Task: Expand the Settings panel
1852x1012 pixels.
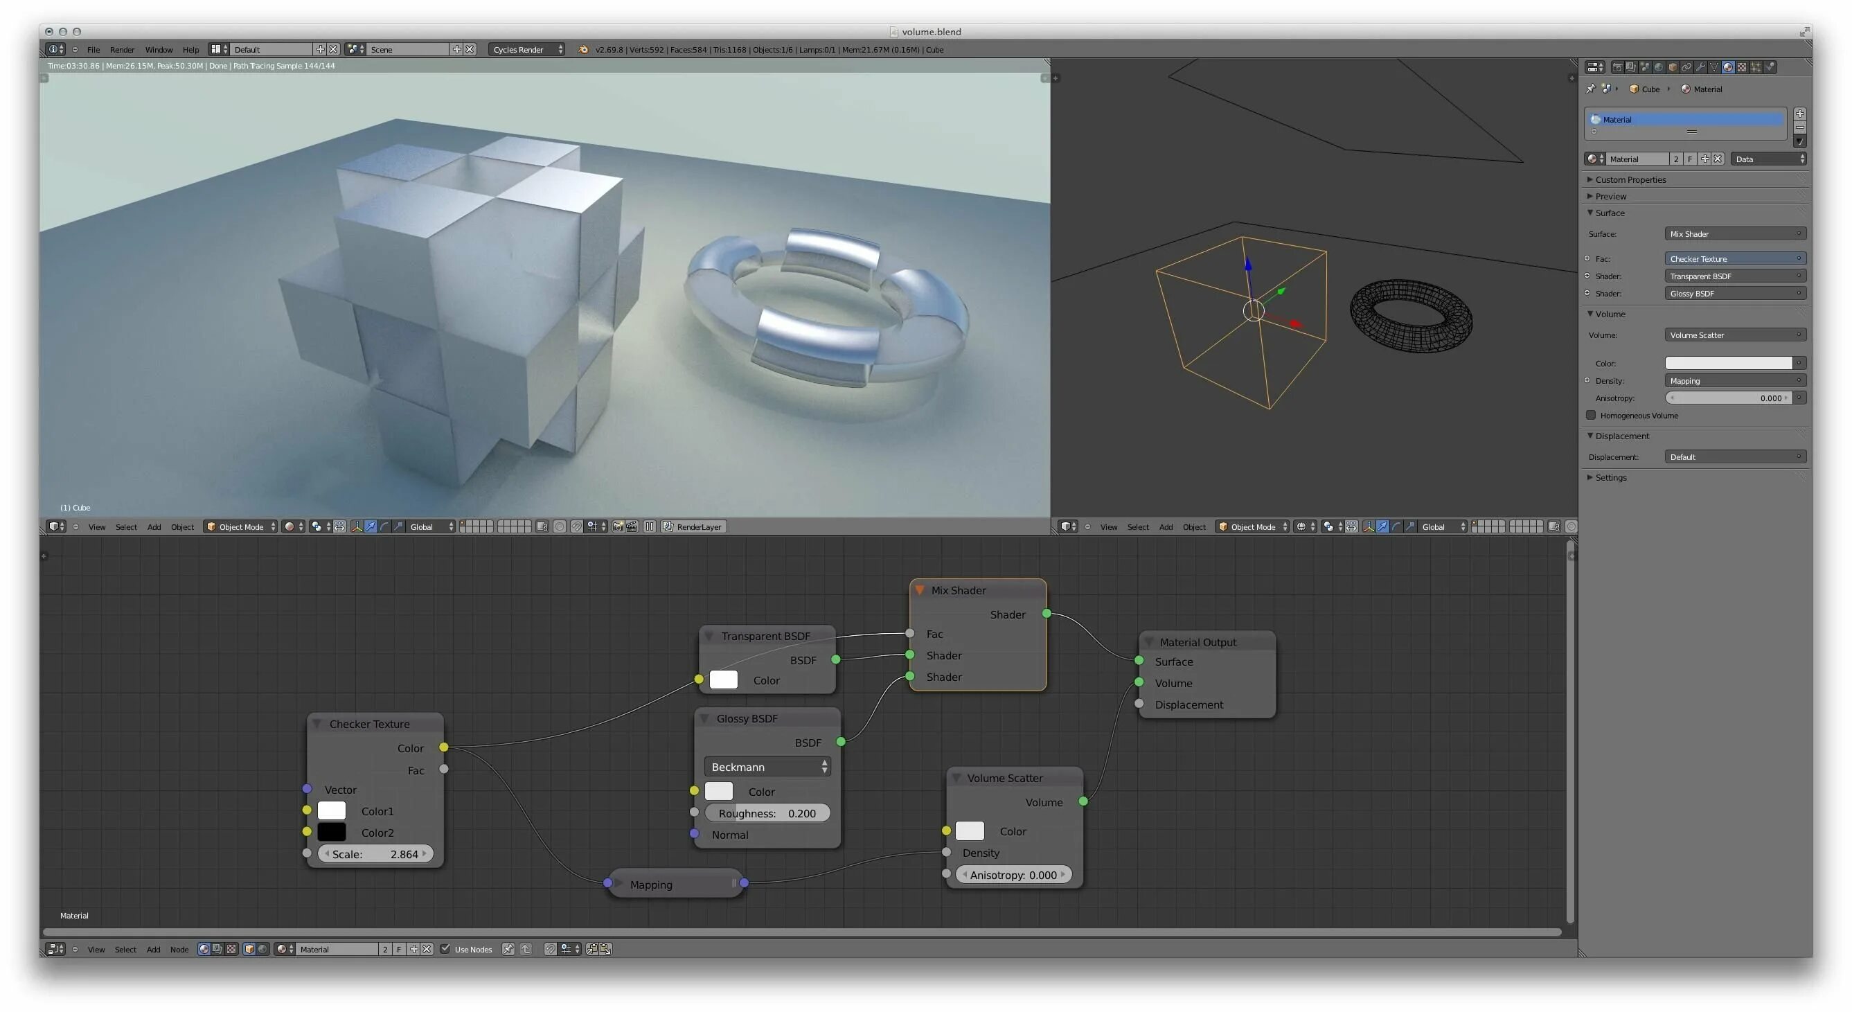Action: click(1610, 477)
